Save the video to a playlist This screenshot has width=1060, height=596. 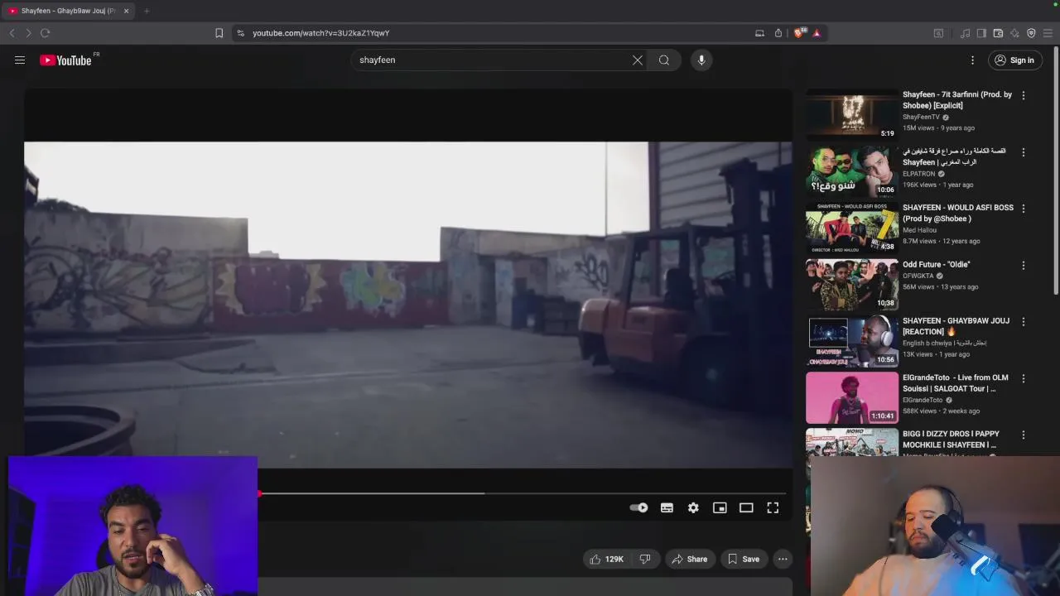[744, 559]
